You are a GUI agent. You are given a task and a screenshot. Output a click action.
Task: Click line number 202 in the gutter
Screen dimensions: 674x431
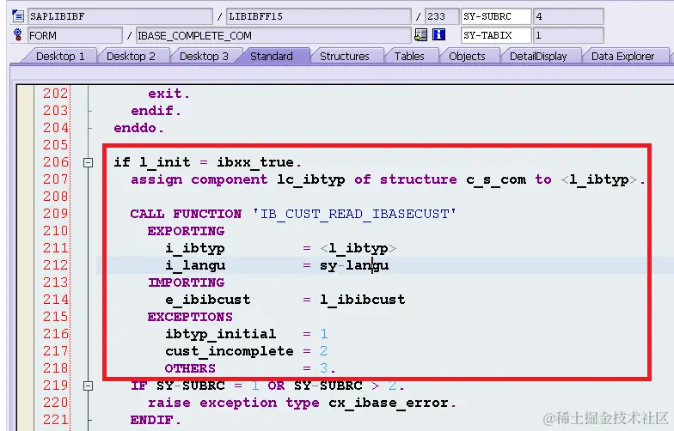(x=55, y=94)
